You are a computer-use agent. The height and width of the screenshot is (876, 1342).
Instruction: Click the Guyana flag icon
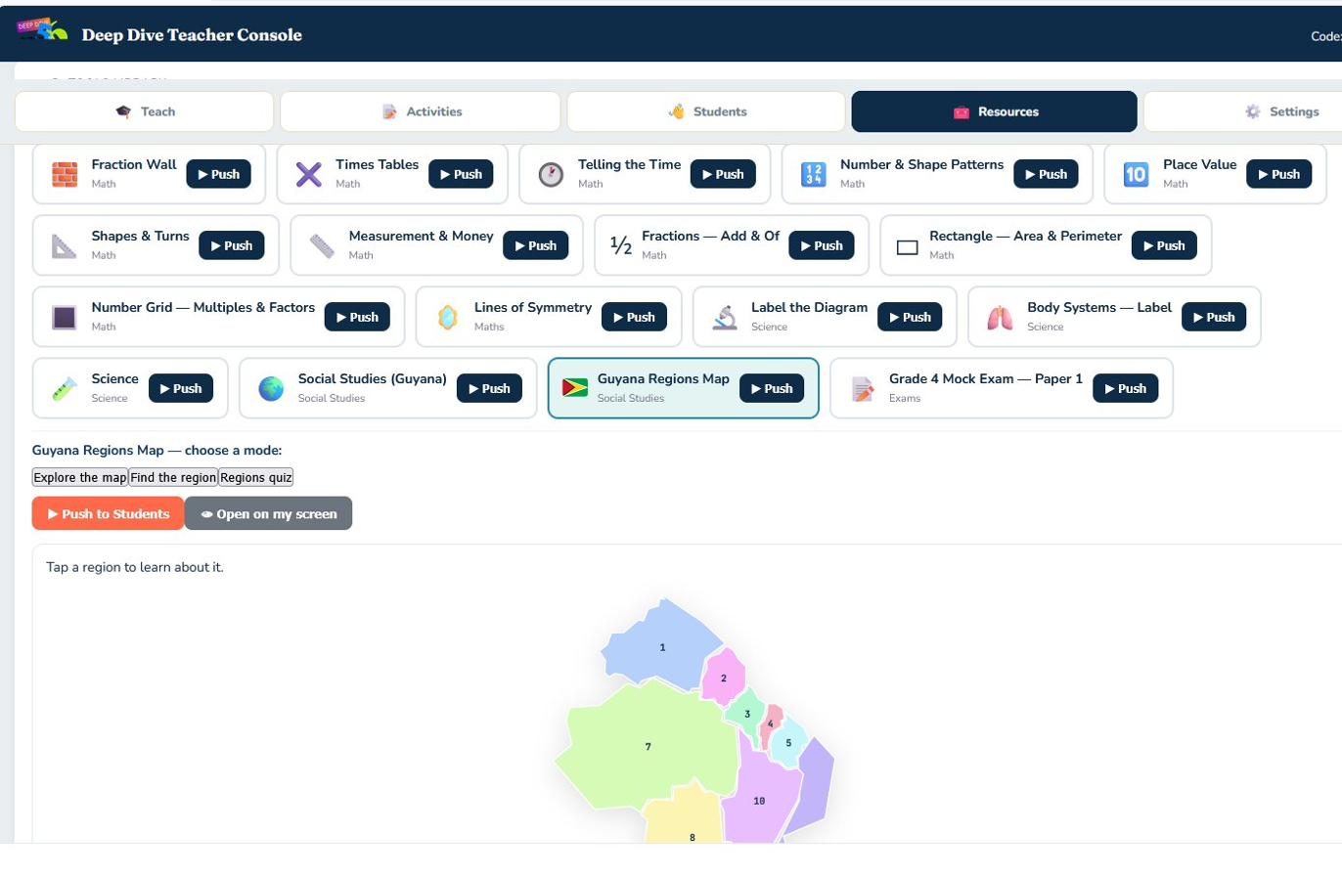(575, 388)
